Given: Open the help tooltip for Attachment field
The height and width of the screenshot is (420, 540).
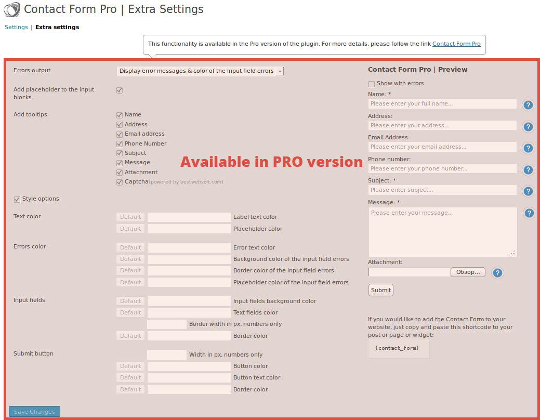Looking at the screenshot, I should click(497, 273).
